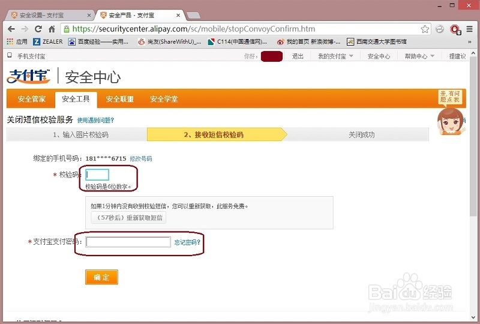Reload the page with the refresh icon
This screenshot has height=324, width=480.
[x=38, y=29]
